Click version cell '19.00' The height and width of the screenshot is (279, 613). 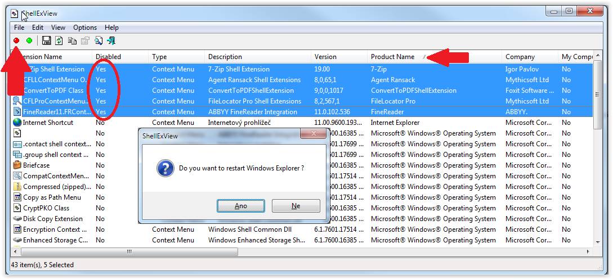click(x=322, y=69)
